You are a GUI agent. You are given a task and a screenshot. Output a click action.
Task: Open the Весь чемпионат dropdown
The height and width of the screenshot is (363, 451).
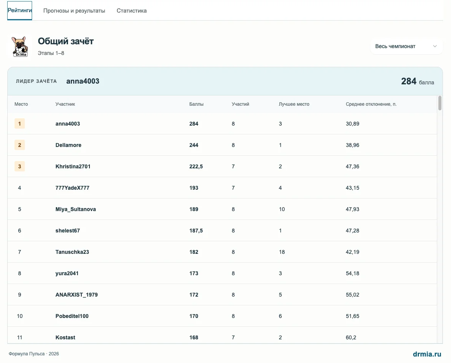point(406,46)
